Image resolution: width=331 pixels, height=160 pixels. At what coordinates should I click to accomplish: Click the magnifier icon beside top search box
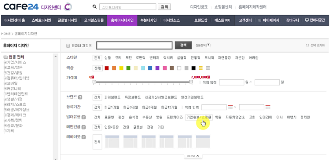[95, 7]
